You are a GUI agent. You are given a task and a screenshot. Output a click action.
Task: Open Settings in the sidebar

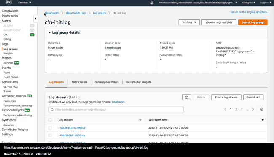pos(7,135)
